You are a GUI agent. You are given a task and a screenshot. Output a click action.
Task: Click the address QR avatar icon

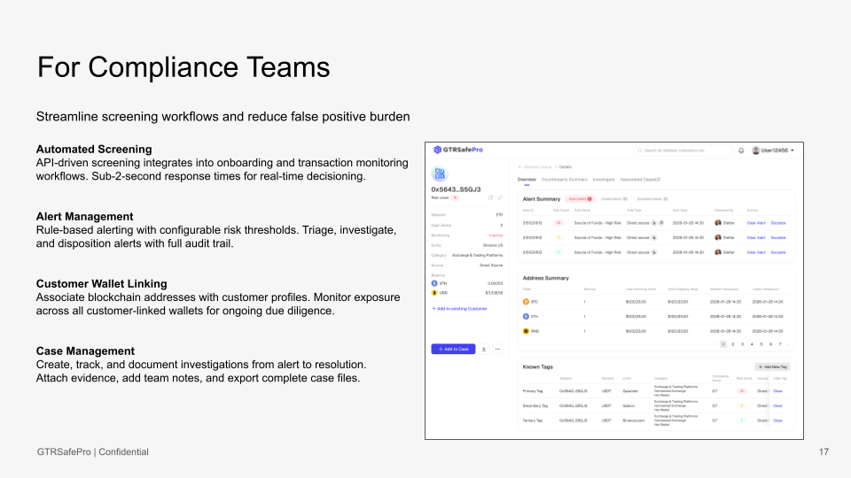pyautogui.click(x=440, y=174)
